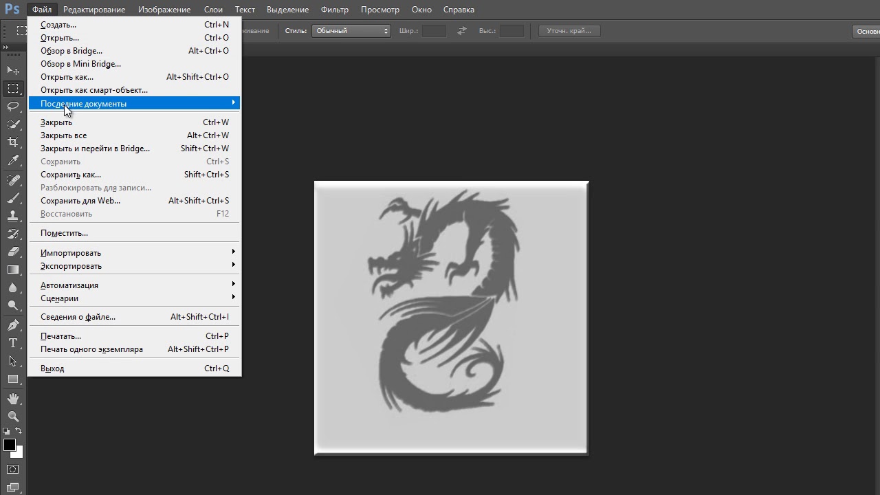Select the Zoom tool

pos(13,417)
